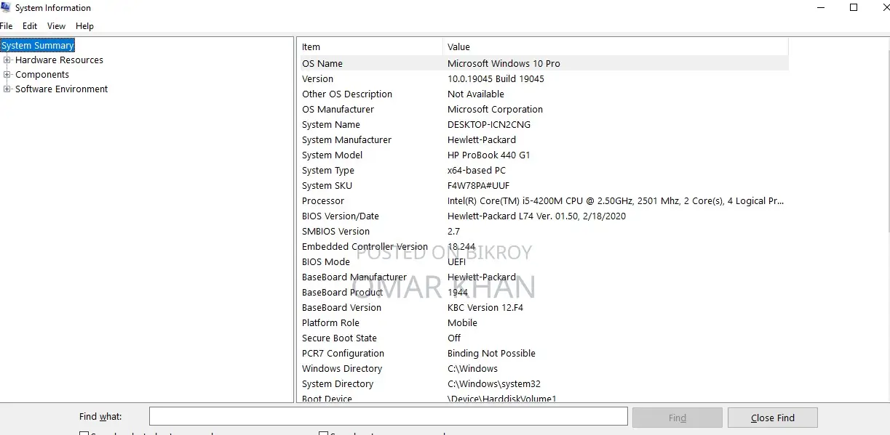Select the OS Name row
Image resolution: width=890 pixels, height=435 pixels.
pyautogui.click(x=544, y=64)
